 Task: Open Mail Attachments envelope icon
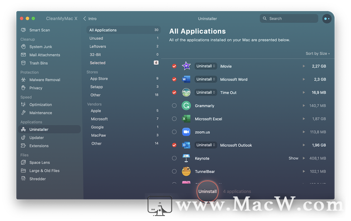coord(23,55)
